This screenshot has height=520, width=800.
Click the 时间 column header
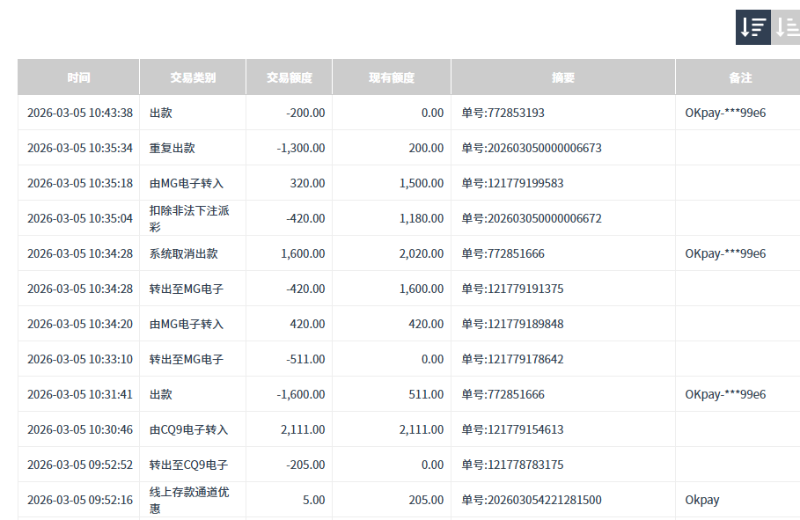click(x=78, y=77)
